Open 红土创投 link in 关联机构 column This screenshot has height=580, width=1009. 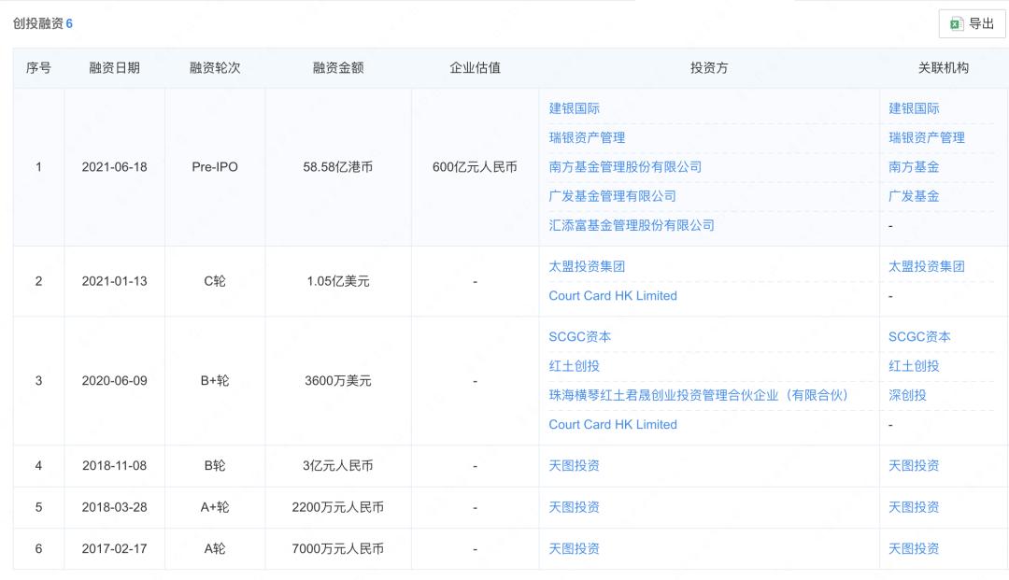(x=914, y=366)
